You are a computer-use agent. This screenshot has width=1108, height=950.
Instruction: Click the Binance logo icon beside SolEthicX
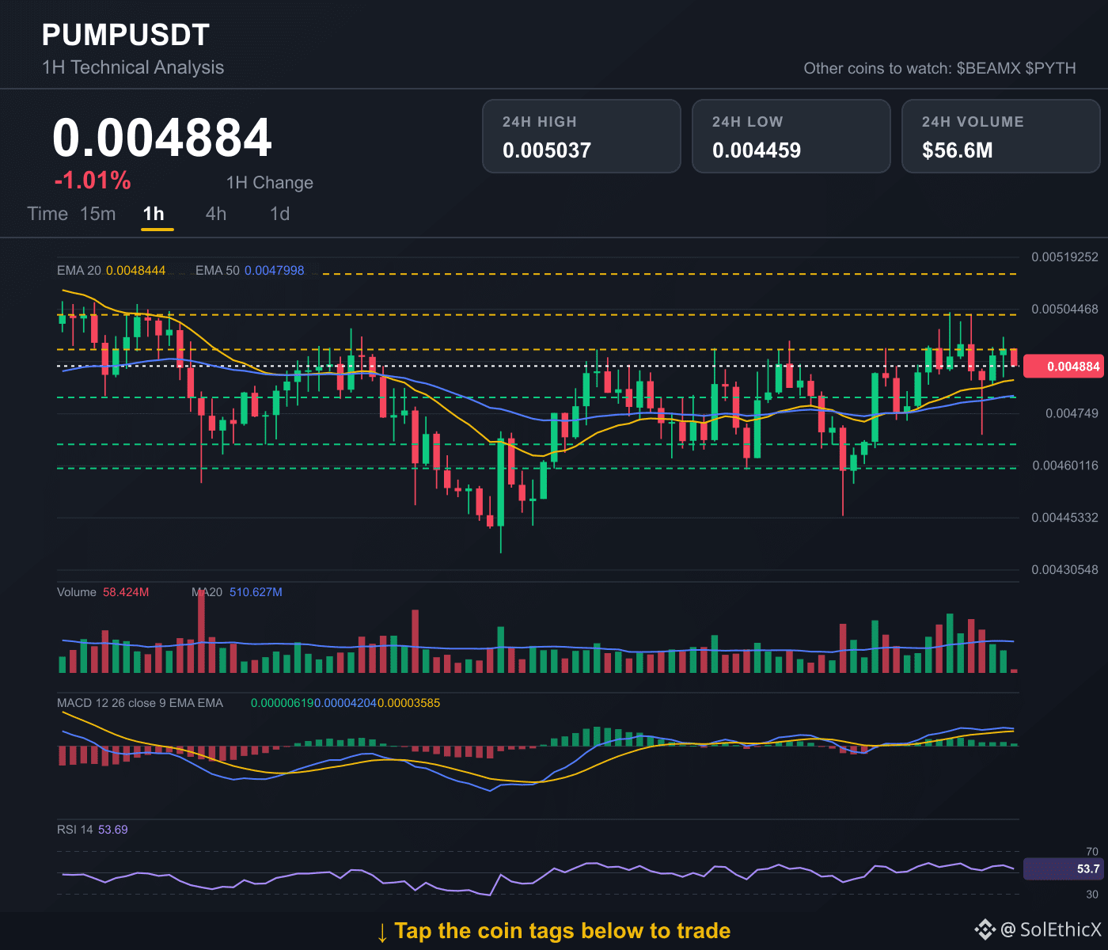pos(985,929)
